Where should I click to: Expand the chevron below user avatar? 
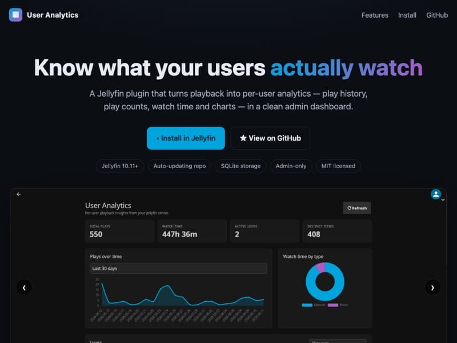(x=443, y=200)
